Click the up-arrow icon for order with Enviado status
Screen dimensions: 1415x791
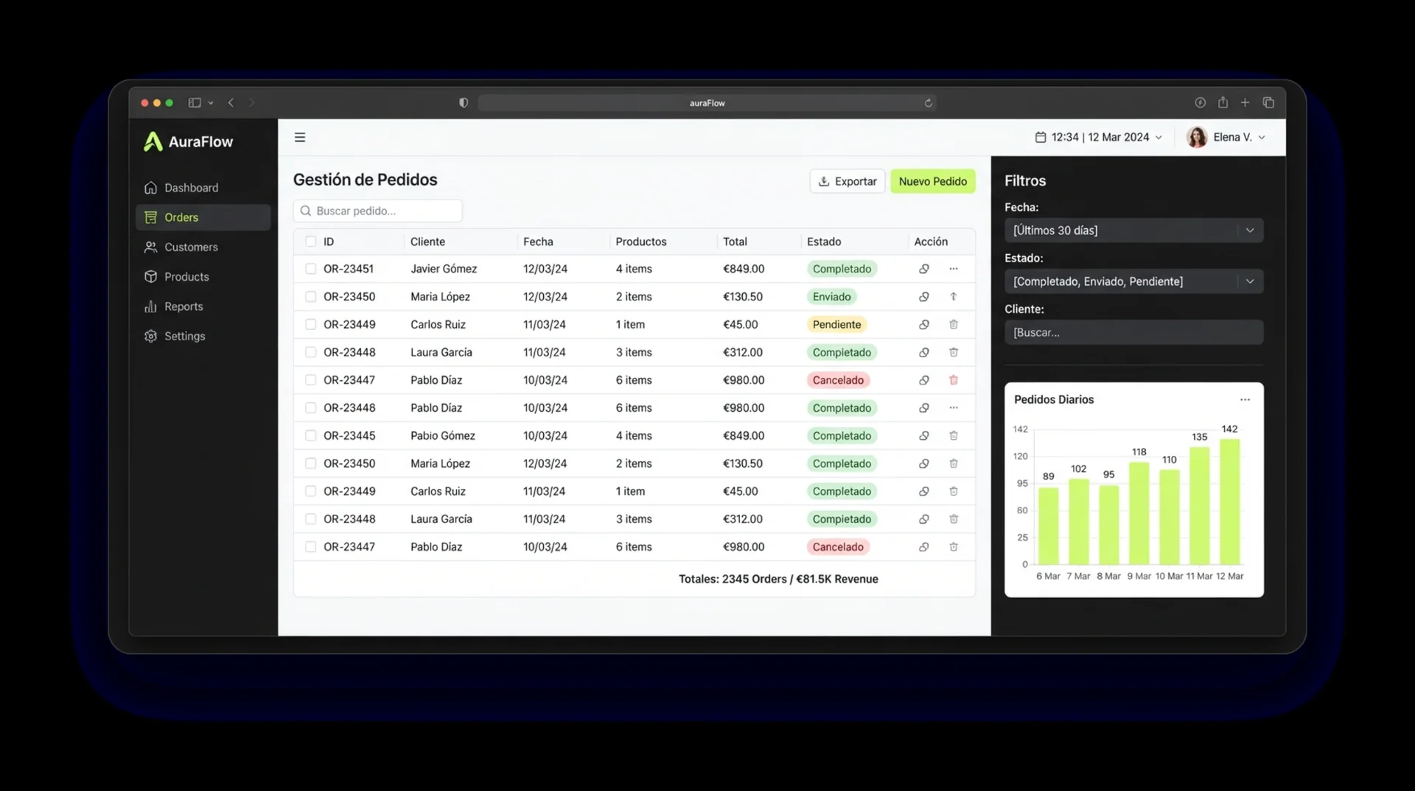953,297
